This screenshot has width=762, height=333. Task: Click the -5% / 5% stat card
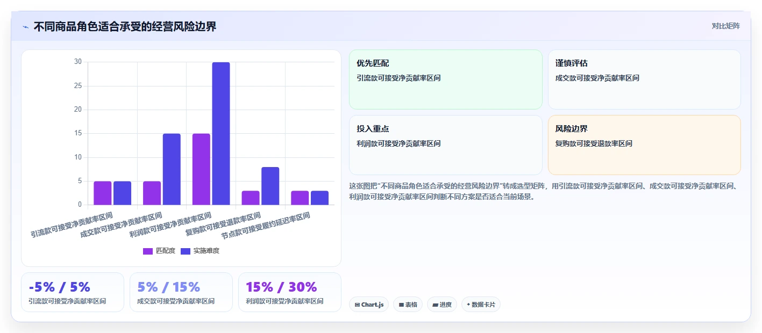pyautogui.click(x=73, y=292)
